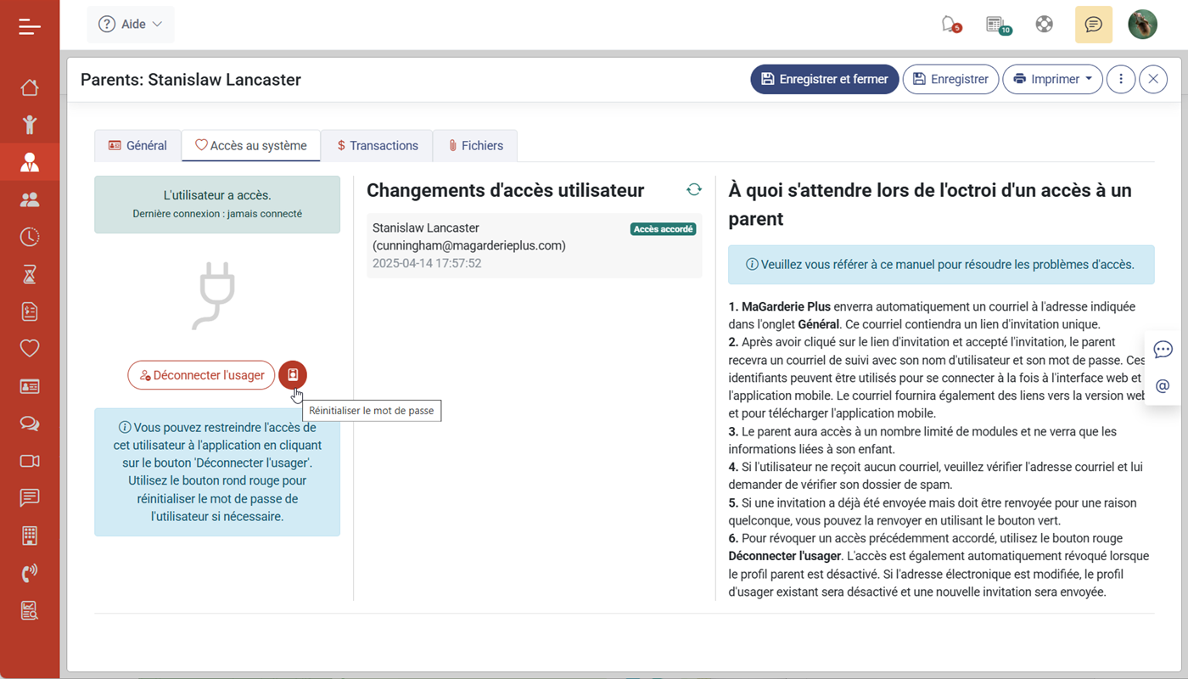1188x679 pixels.
Task: Open the three-dot more options button
Action: click(x=1121, y=79)
